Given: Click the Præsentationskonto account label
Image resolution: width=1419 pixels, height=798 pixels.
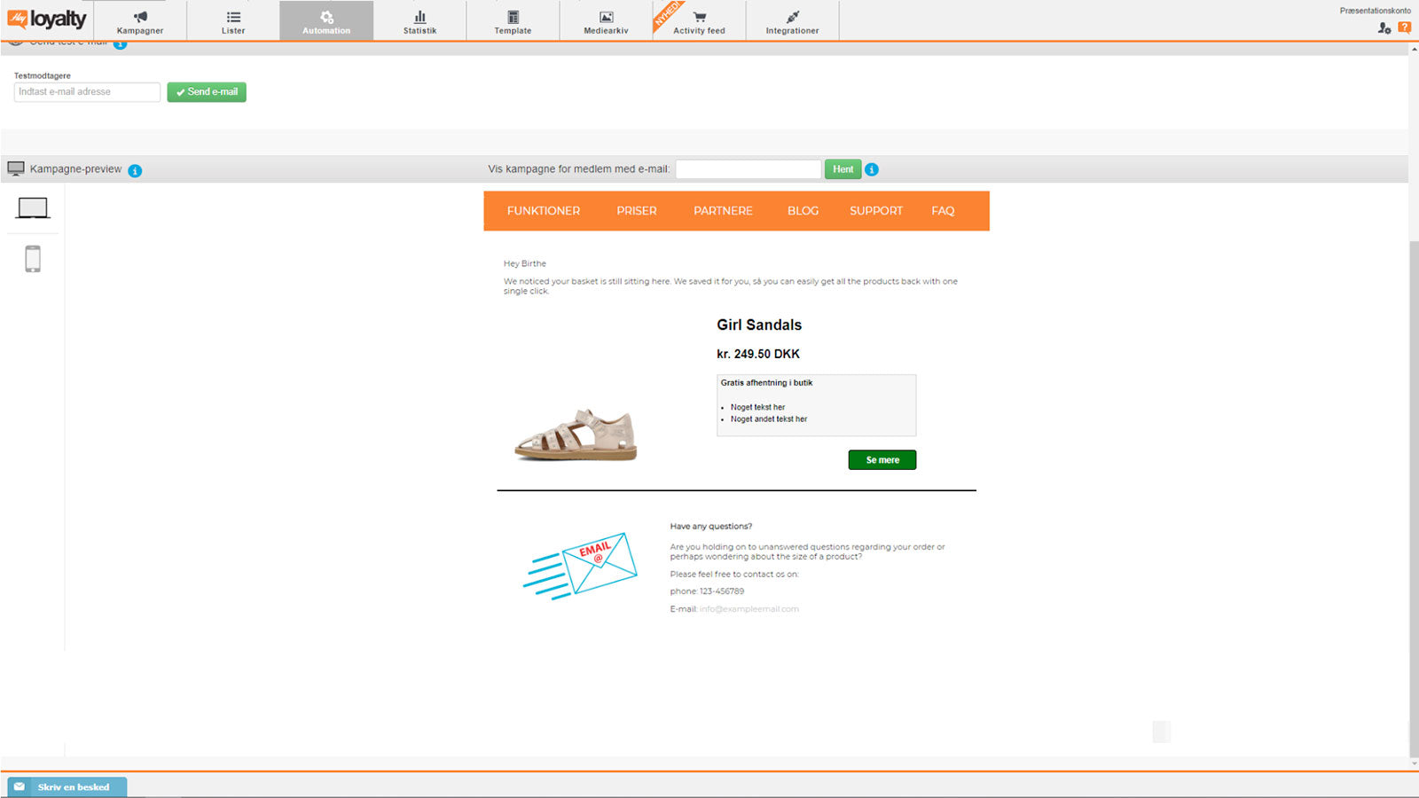Looking at the screenshot, I should [x=1375, y=11].
